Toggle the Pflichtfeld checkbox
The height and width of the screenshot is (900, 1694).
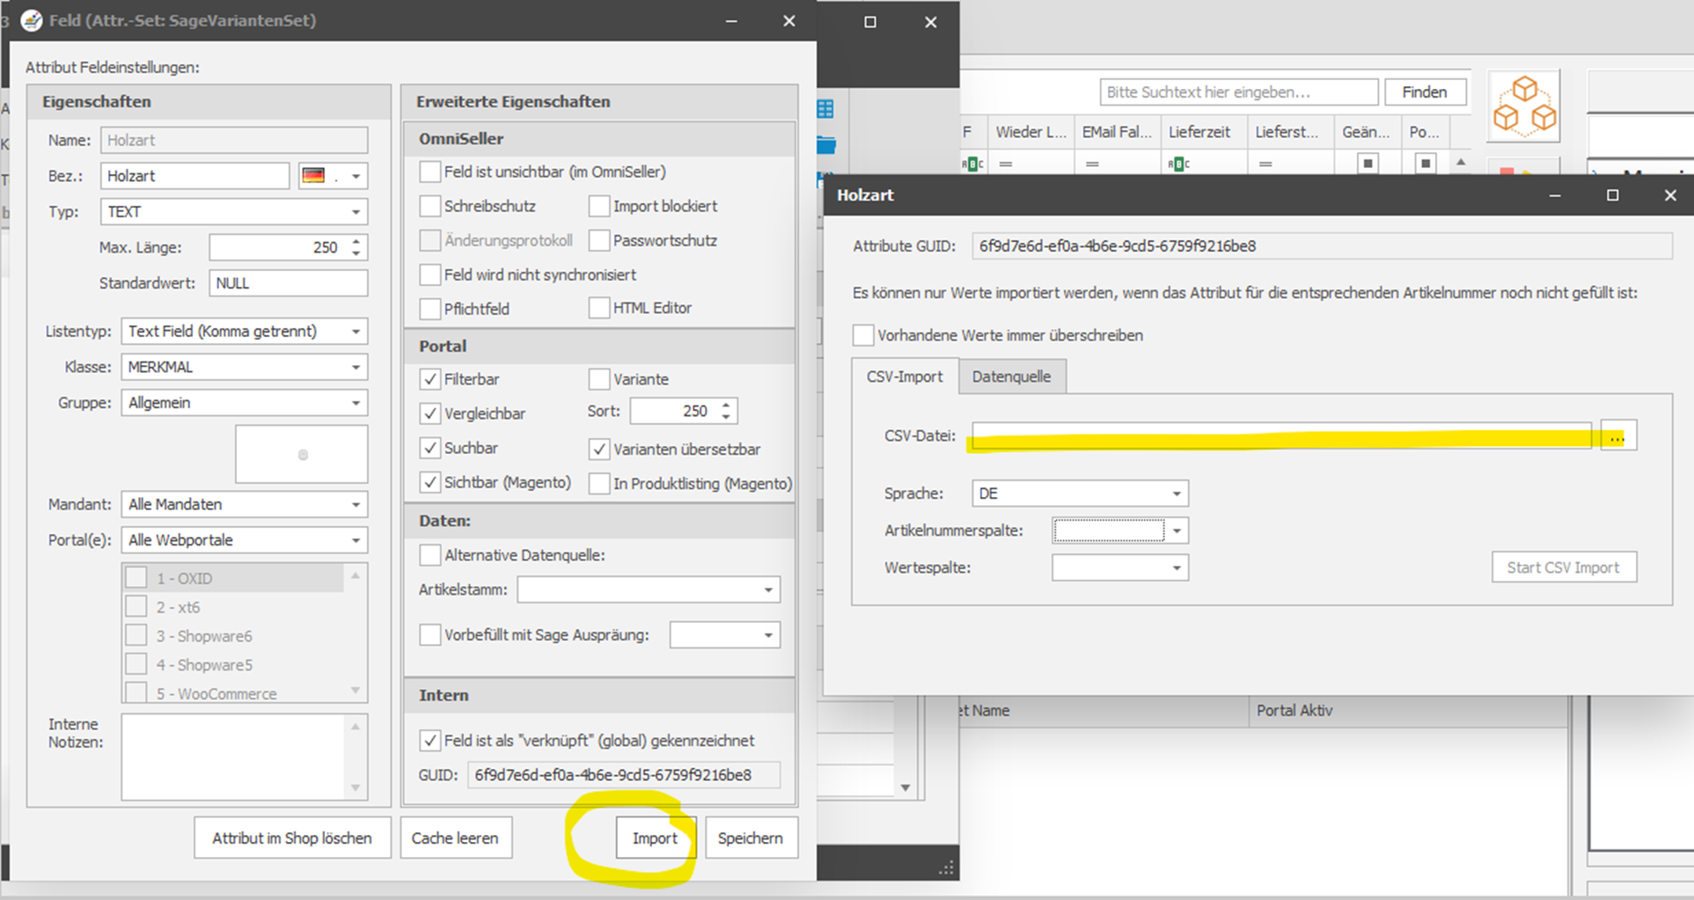click(x=430, y=309)
